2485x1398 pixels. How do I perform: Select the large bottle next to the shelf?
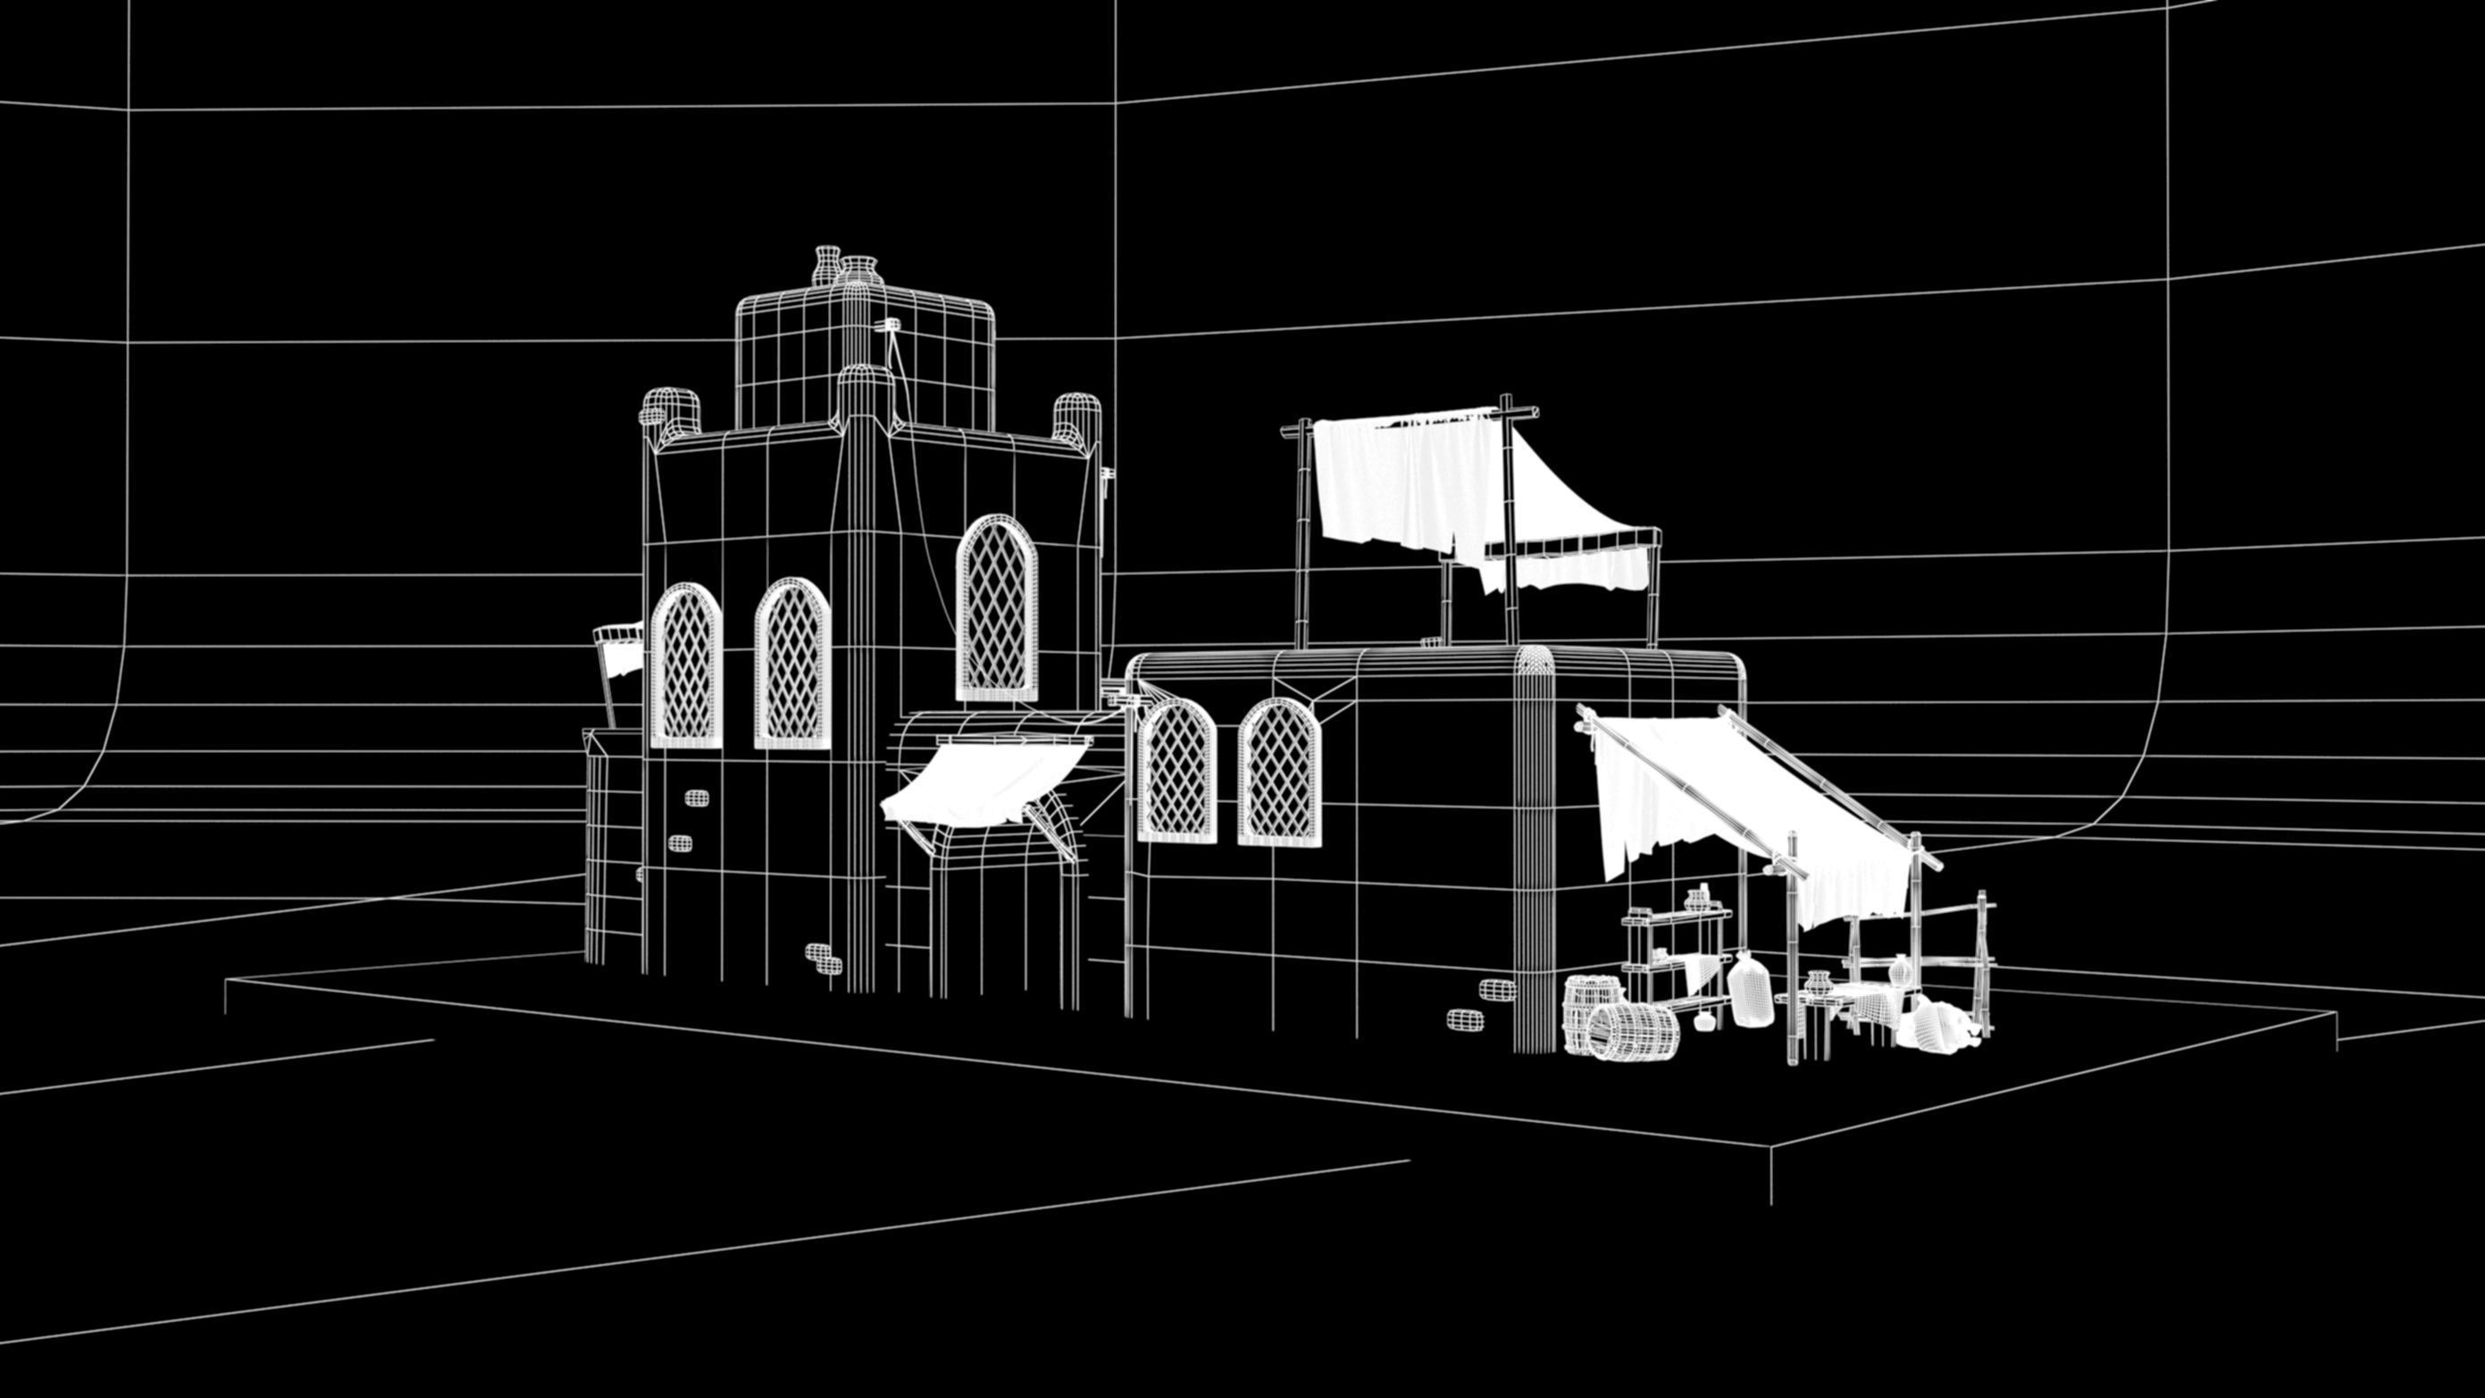coord(1750,989)
